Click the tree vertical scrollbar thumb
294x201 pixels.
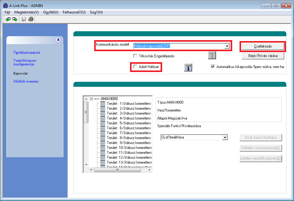coord(86,112)
